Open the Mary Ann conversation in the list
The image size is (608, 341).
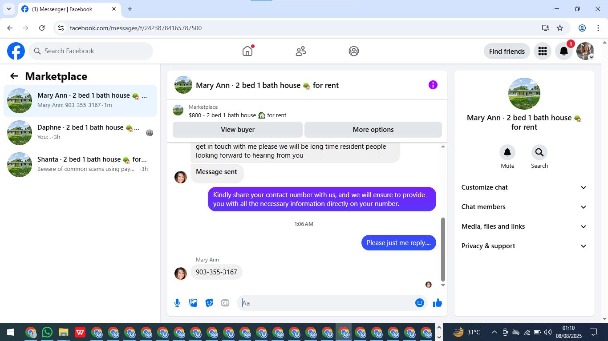[80, 100]
